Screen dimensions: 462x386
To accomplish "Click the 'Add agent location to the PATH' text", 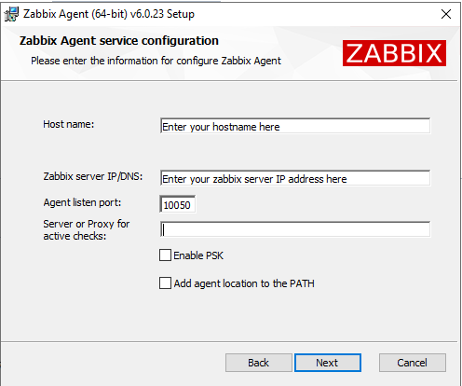I will point(244,283).
